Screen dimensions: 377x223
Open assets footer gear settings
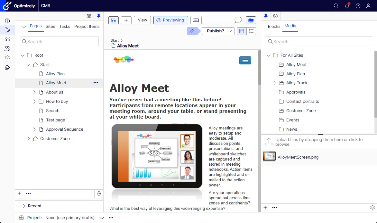tap(372, 207)
